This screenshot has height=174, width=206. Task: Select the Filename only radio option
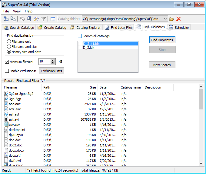9,42
